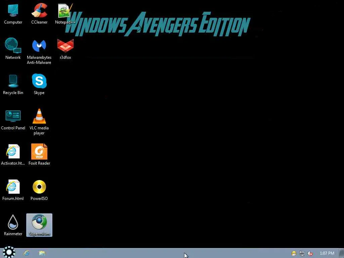
Task: Launch Internet Explorer from the taskbar
Action: (27, 253)
